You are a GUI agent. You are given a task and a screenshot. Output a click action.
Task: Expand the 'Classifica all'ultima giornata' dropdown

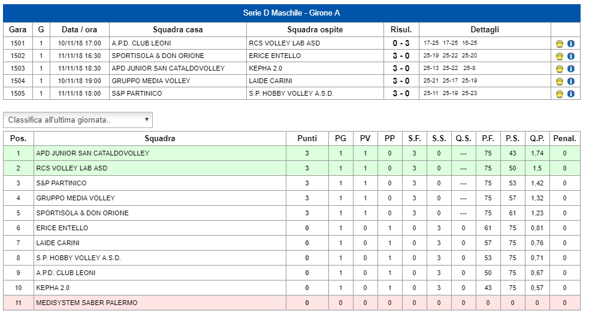pos(78,120)
